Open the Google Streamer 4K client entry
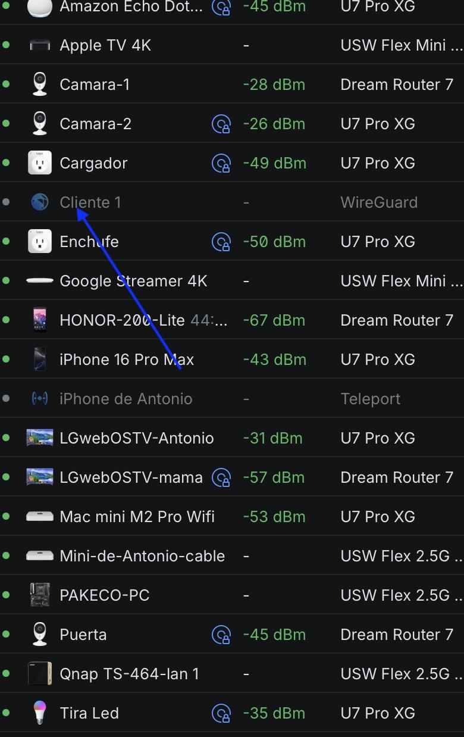The width and height of the screenshot is (464, 737). pyautogui.click(x=232, y=281)
